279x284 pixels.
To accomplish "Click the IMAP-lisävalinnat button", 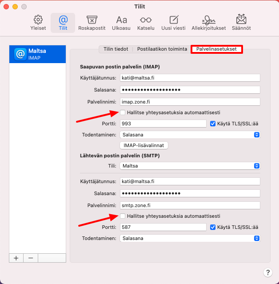I will pyautogui.click(x=143, y=145).
